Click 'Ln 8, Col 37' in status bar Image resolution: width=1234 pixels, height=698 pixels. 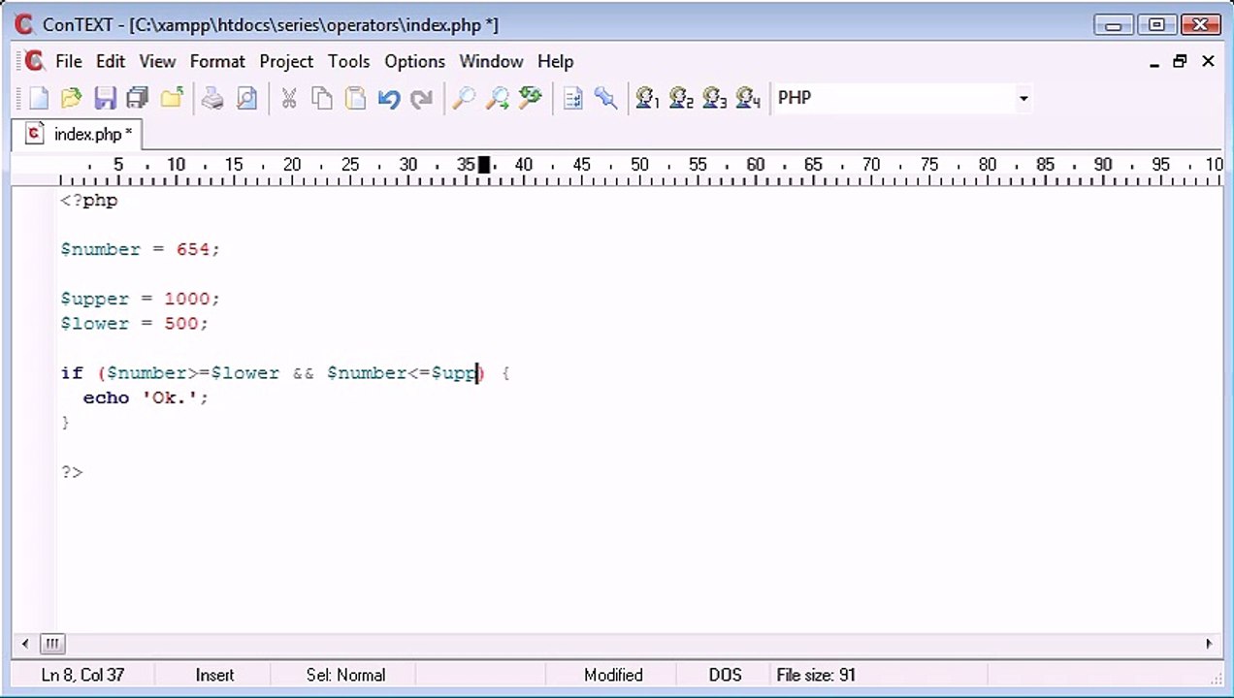coord(82,675)
